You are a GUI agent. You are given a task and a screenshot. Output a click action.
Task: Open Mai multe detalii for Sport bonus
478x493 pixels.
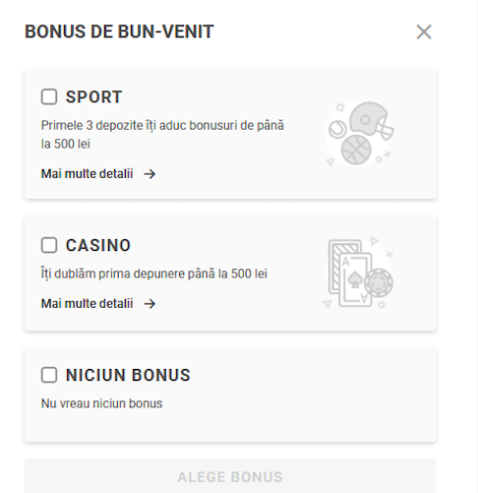87,174
